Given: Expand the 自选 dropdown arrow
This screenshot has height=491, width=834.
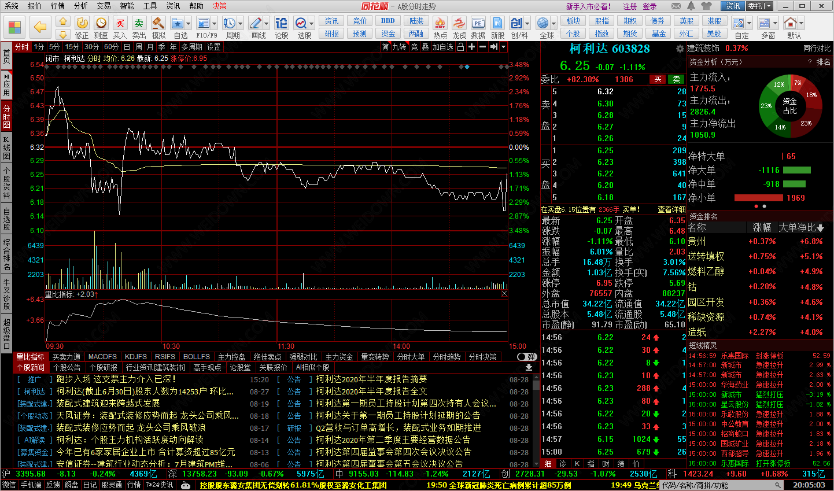Looking at the screenshot, I should tap(189, 24).
